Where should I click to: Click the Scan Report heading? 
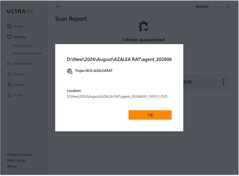click(x=71, y=19)
